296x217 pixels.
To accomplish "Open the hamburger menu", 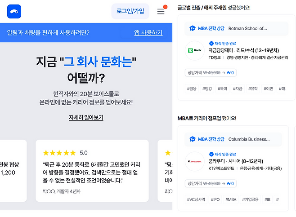I will (x=161, y=11).
